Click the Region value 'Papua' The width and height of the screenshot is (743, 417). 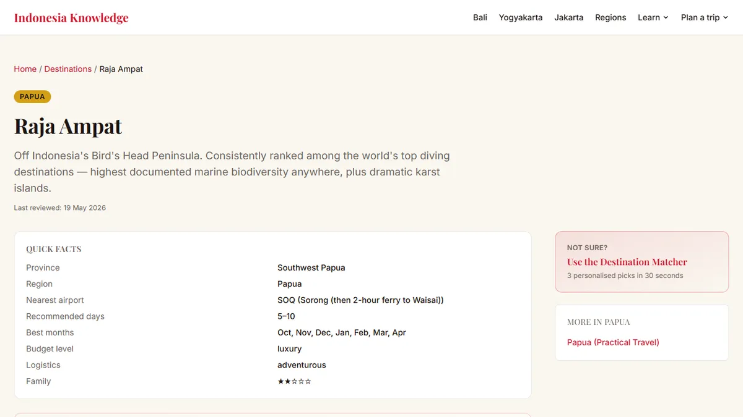pyautogui.click(x=290, y=284)
